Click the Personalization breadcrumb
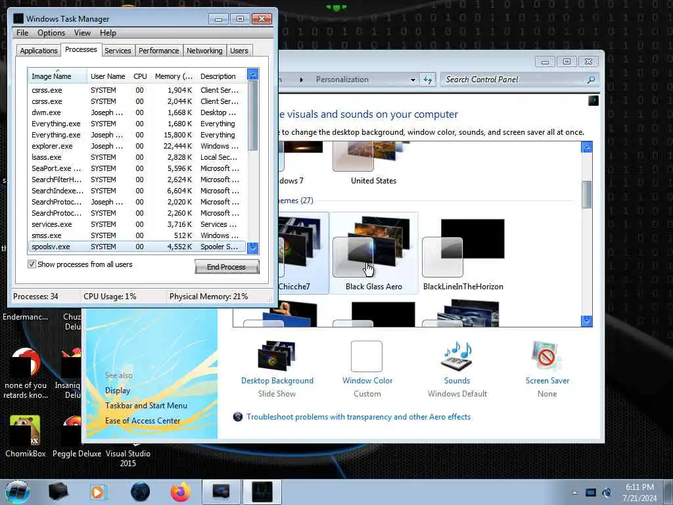Viewport: 673px width, 505px height. pyautogui.click(x=342, y=80)
